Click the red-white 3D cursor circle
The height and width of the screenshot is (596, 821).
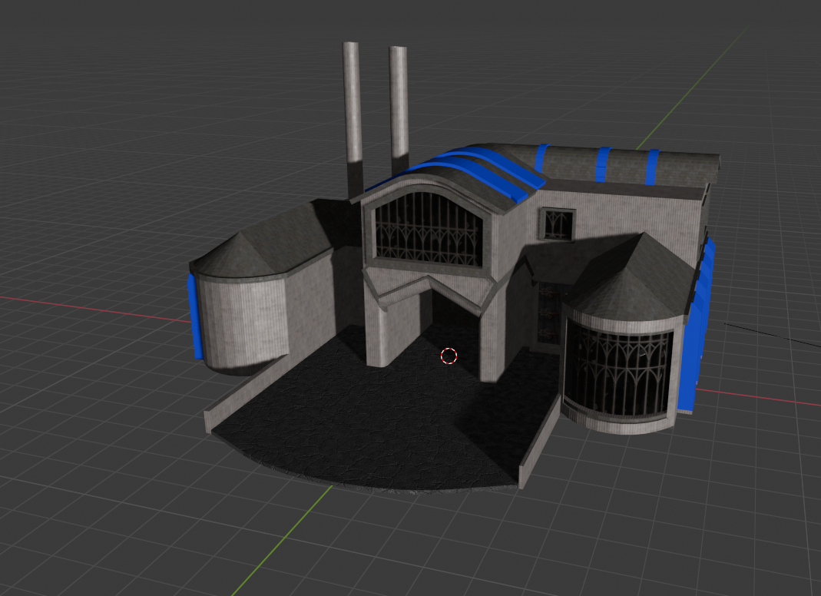click(x=449, y=356)
